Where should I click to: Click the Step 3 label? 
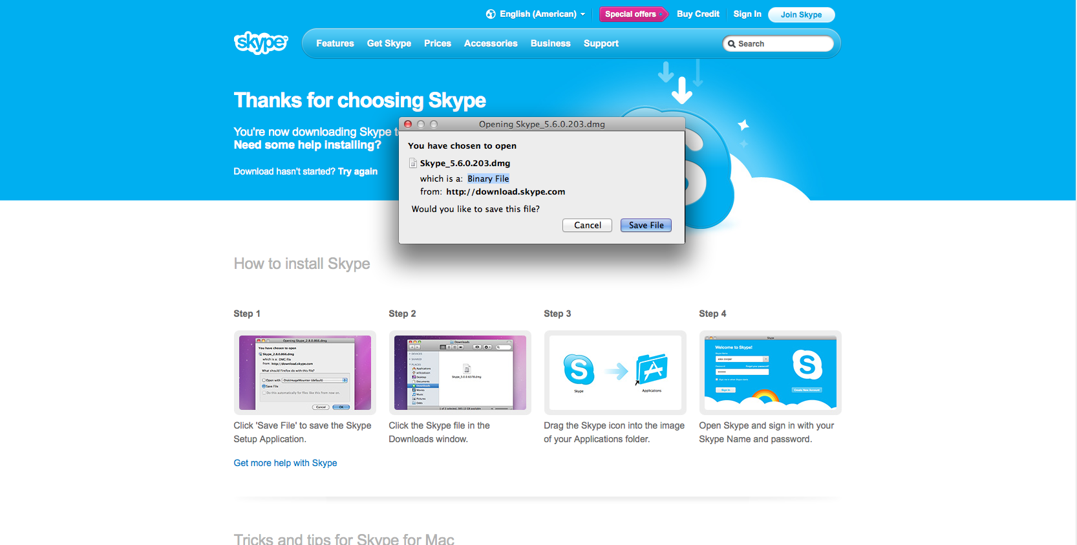[x=557, y=314]
